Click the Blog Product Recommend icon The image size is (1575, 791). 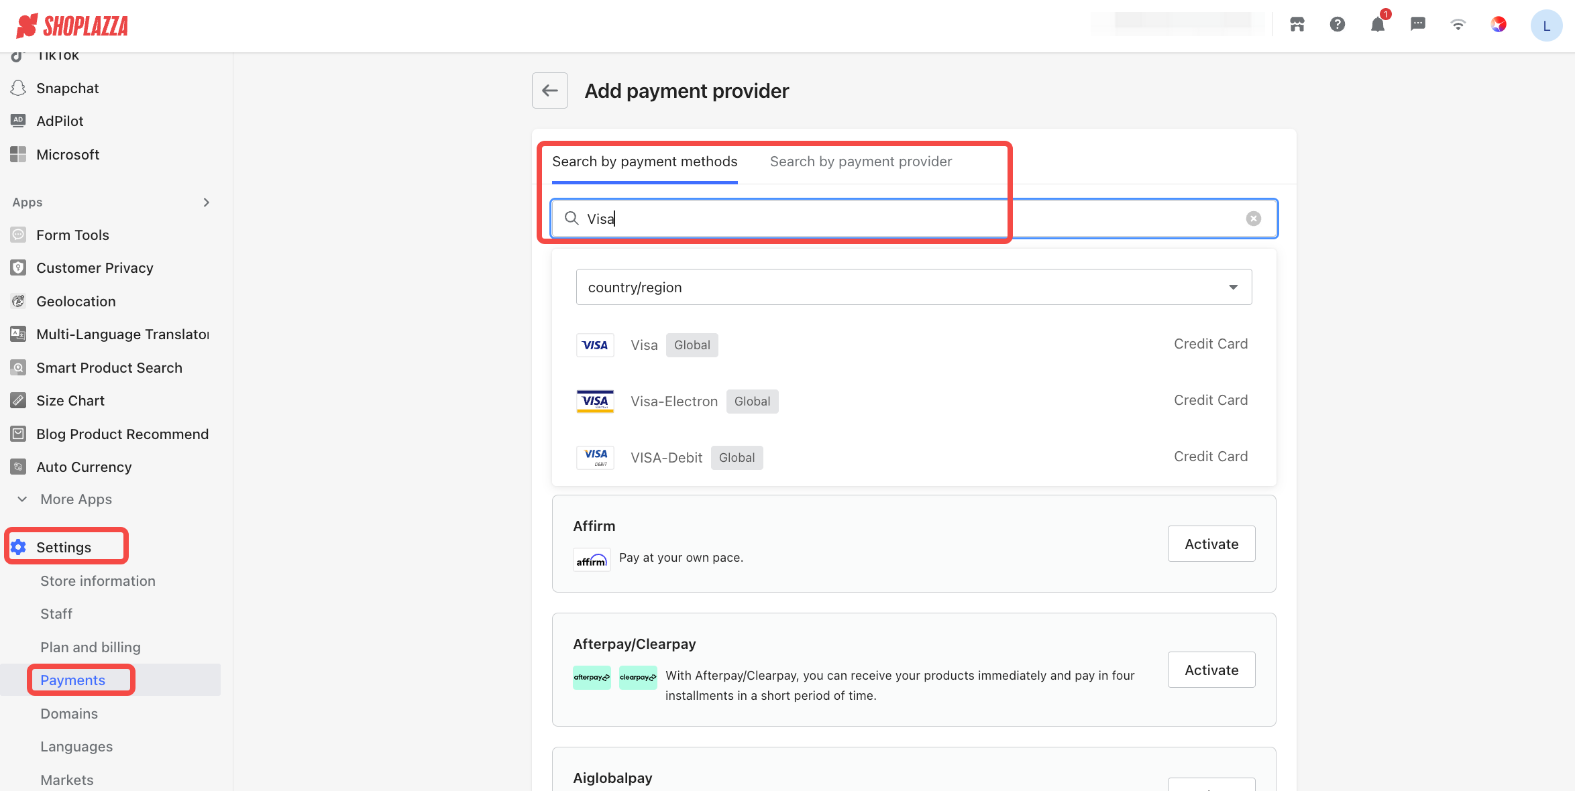pyautogui.click(x=18, y=434)
